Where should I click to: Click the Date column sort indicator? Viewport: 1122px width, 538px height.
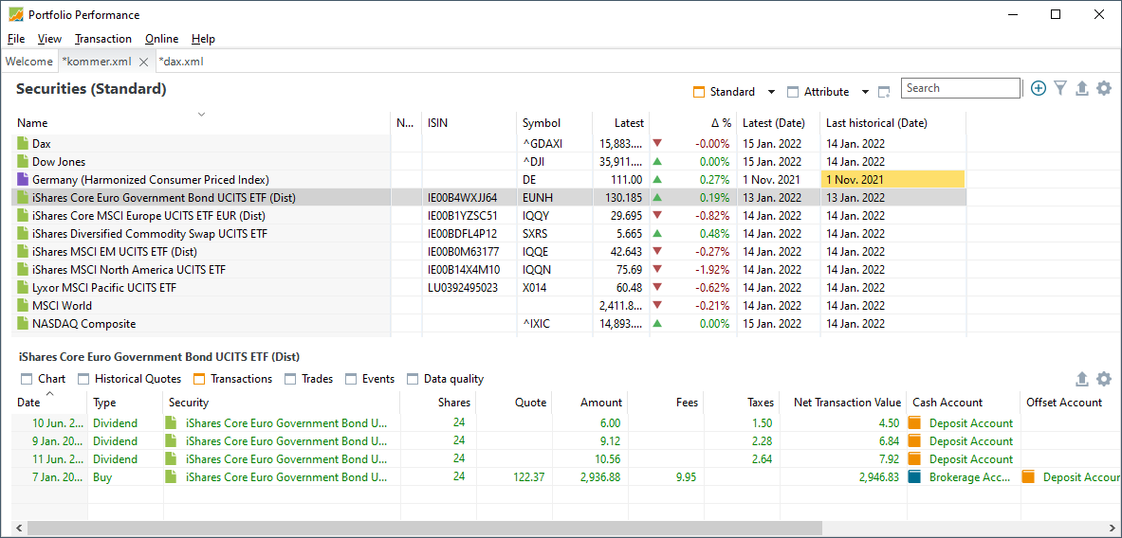coord(49,393)
